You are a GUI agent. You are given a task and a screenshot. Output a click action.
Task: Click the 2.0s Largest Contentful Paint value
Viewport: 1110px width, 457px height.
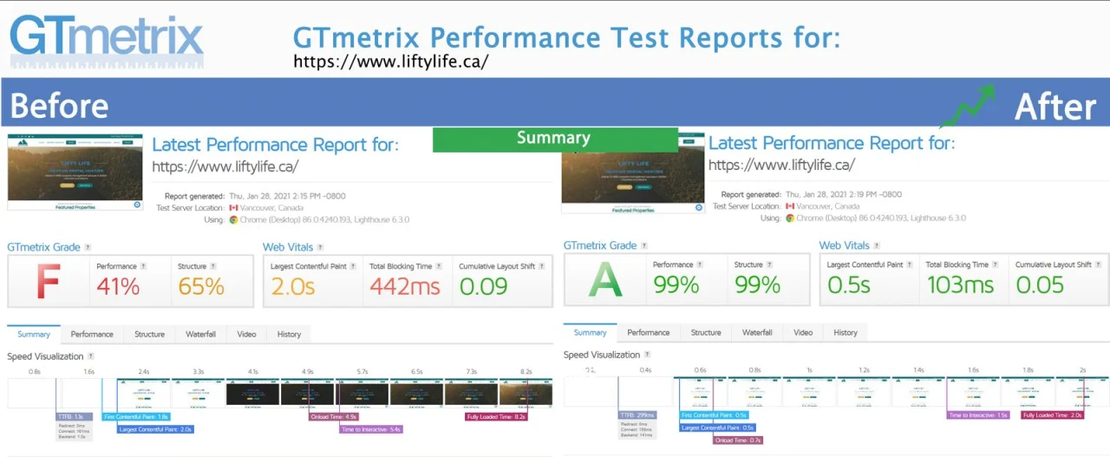tap(293, 287)
